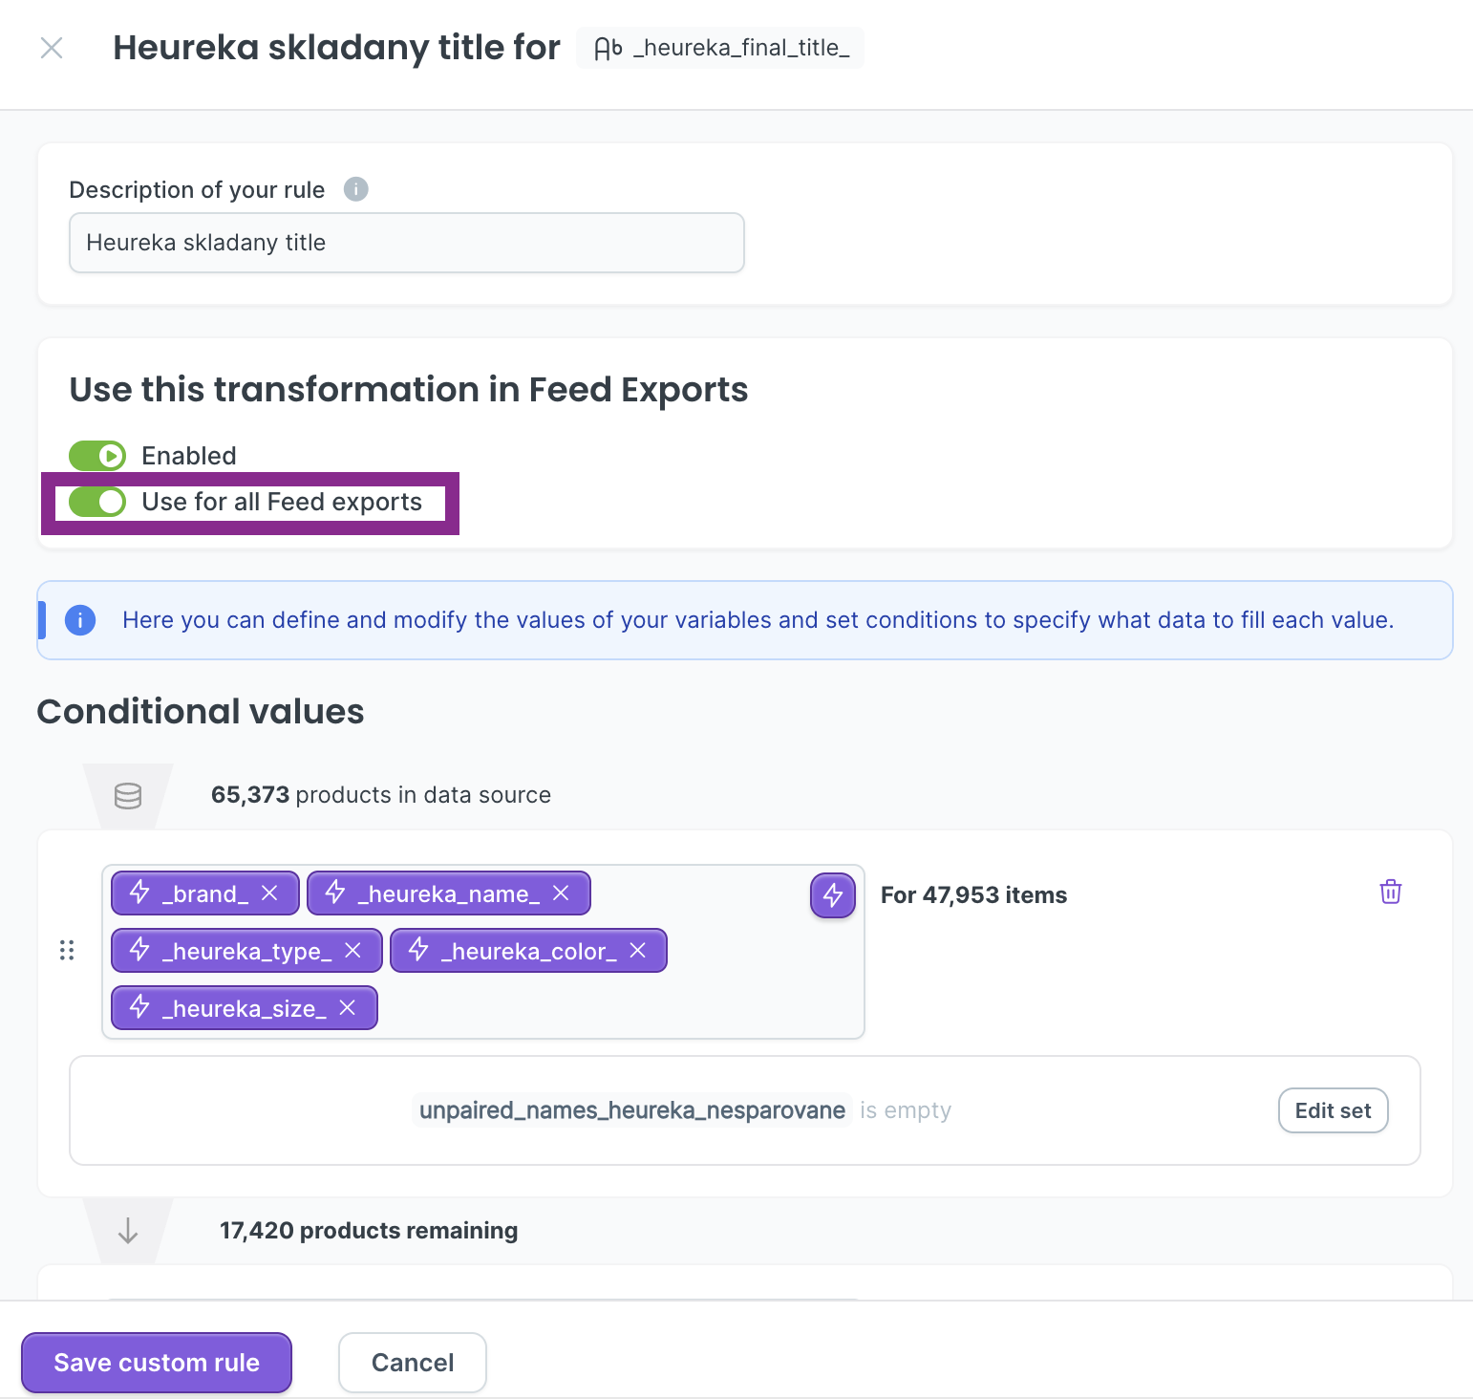Click the info icon next to "Description of your rule"

click(x=355, y=189)
